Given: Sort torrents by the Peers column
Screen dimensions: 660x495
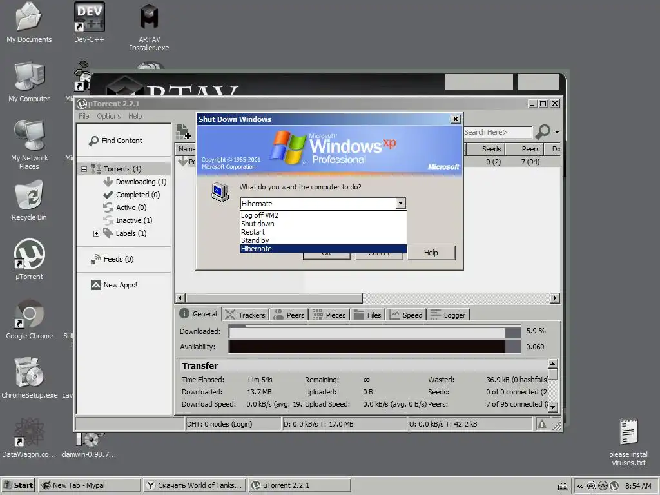Looking at the screenshot, I should [x=524, y=149].
